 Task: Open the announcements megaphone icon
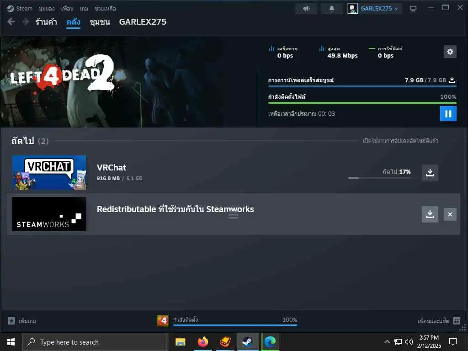pos(306,8)
